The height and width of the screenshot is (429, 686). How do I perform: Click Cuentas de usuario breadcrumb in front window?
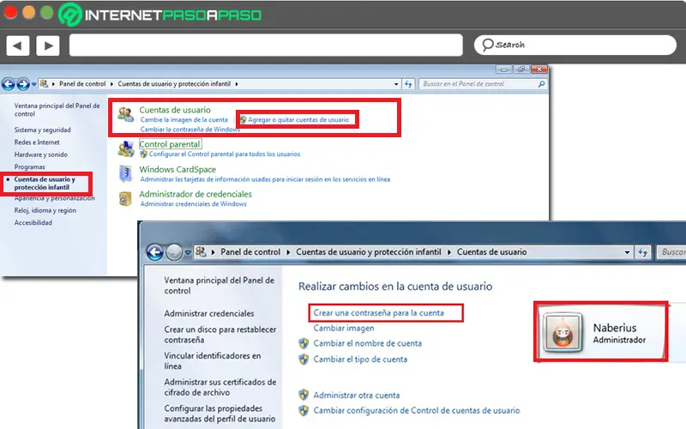pyautogui.click(x=491, y=252)
